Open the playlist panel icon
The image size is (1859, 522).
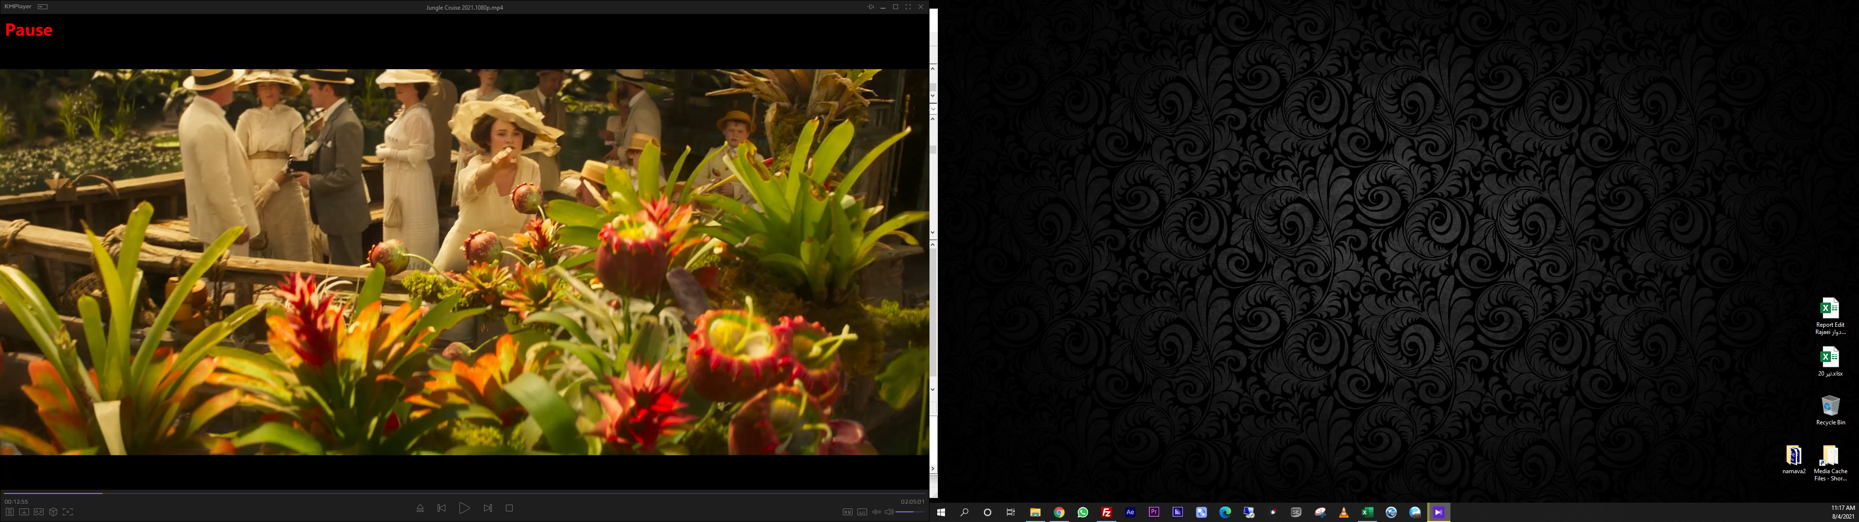pyautogui.click(x=9, y=512)
